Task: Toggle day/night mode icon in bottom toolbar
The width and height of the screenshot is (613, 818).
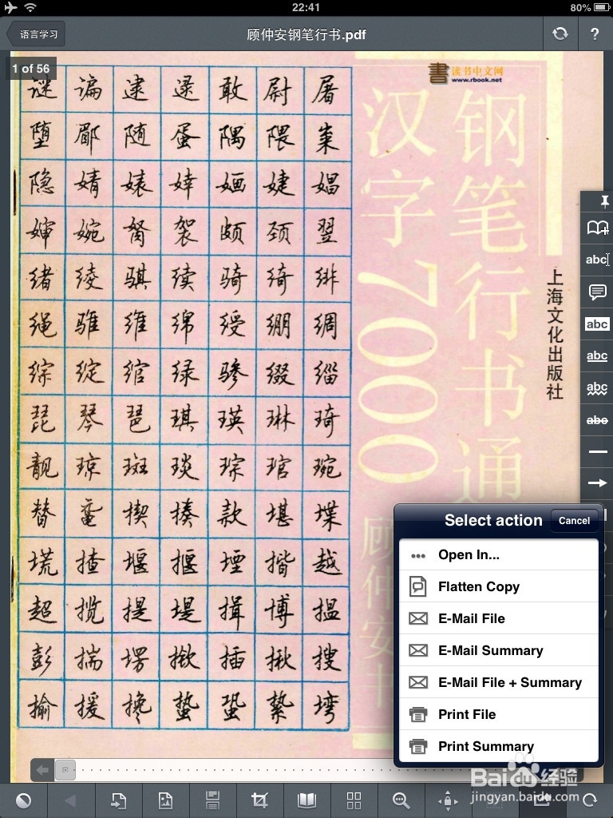Action: click(23, 800)
